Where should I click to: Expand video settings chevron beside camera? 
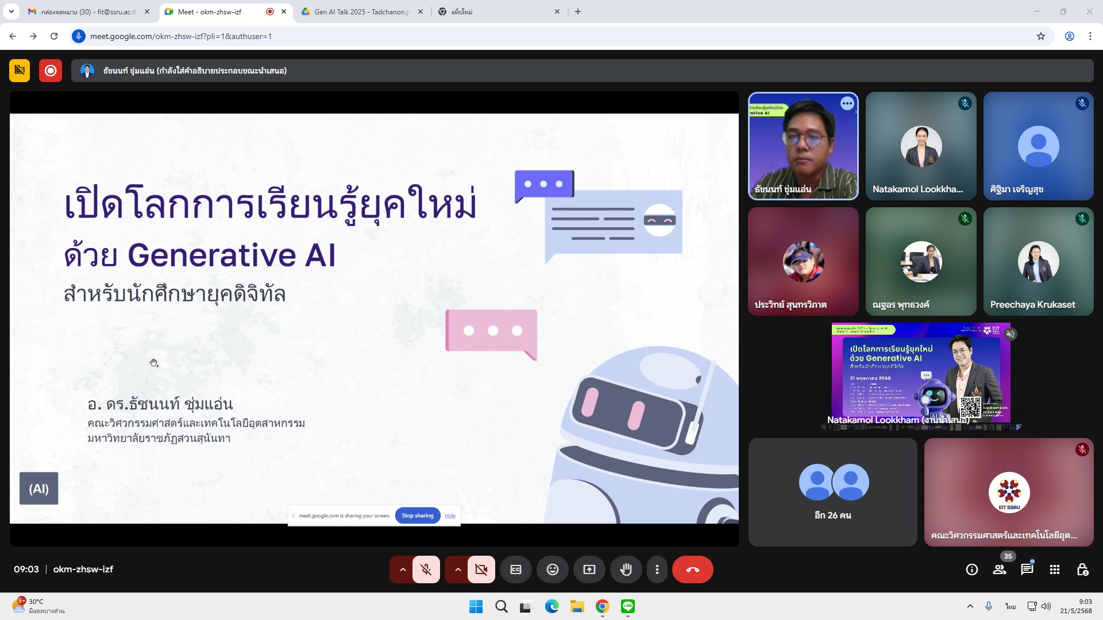tap(458, 569)
